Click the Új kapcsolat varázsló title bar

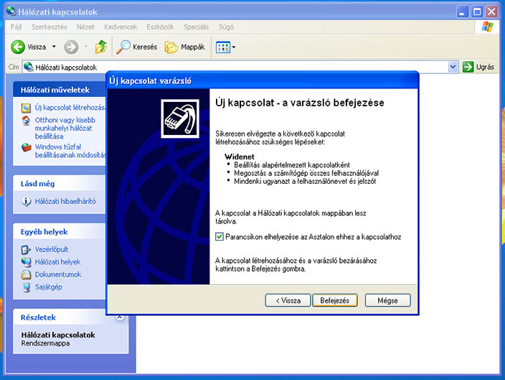tap(263, 80)
